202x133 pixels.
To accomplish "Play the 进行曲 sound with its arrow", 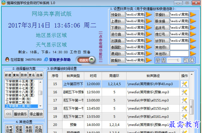I will (x=149, y=34).
